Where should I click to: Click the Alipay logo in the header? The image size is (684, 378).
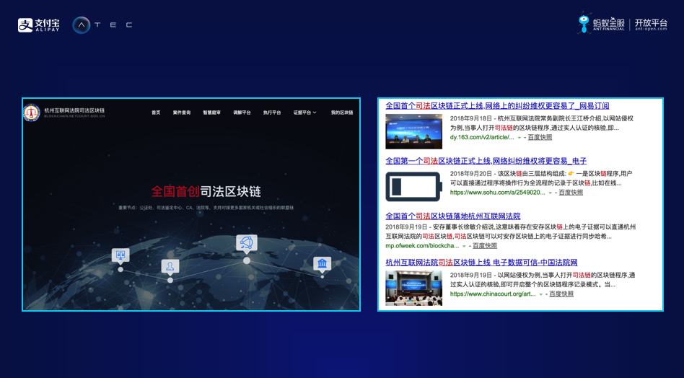(38, 25)
